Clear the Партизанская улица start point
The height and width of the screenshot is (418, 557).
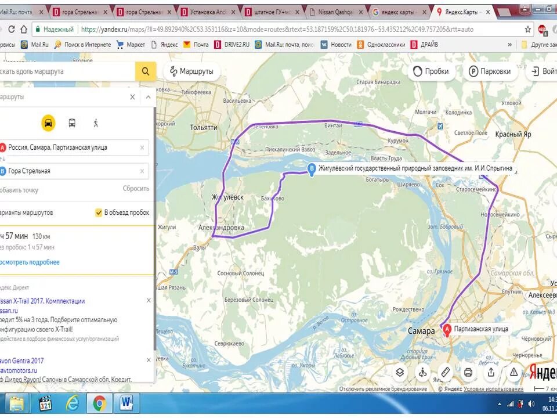point(142,147)
